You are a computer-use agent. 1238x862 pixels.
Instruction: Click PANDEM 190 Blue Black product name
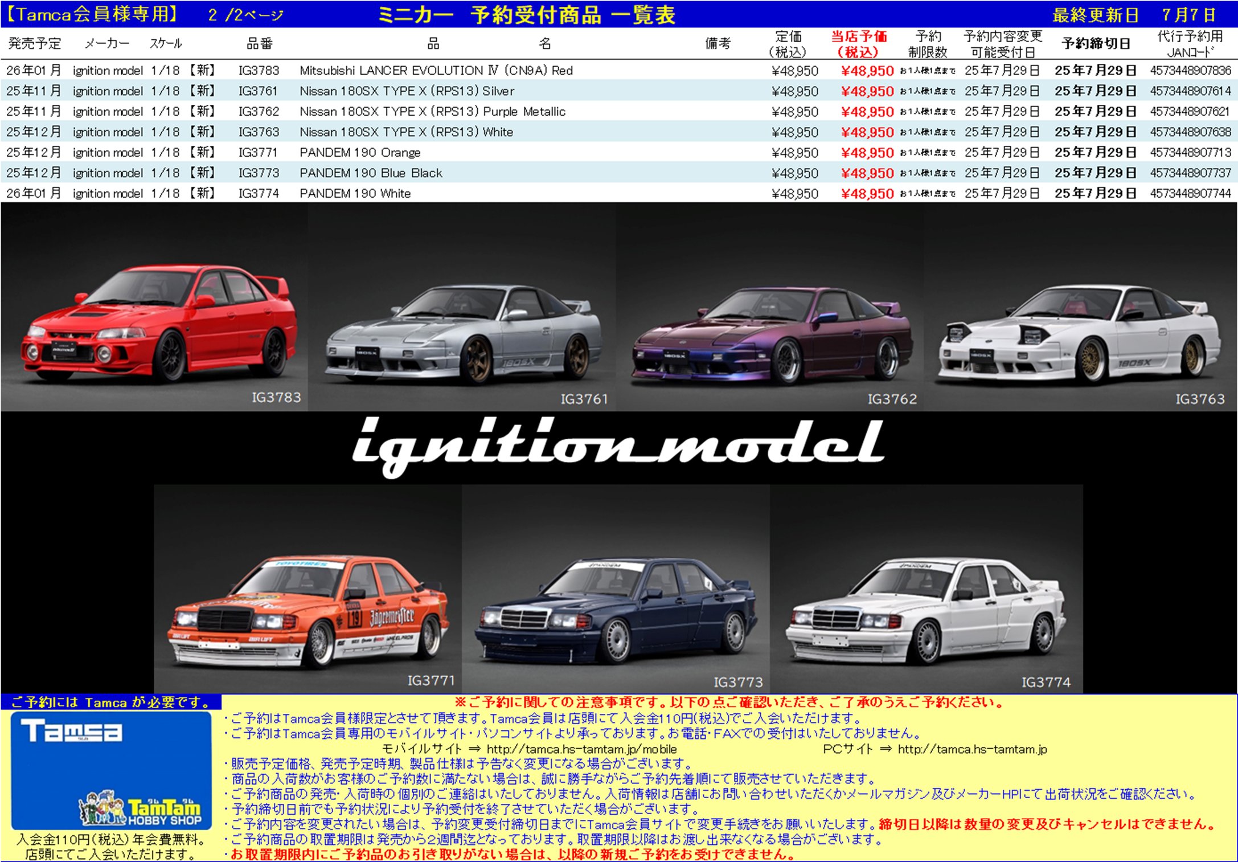click(x=371, y=173)
